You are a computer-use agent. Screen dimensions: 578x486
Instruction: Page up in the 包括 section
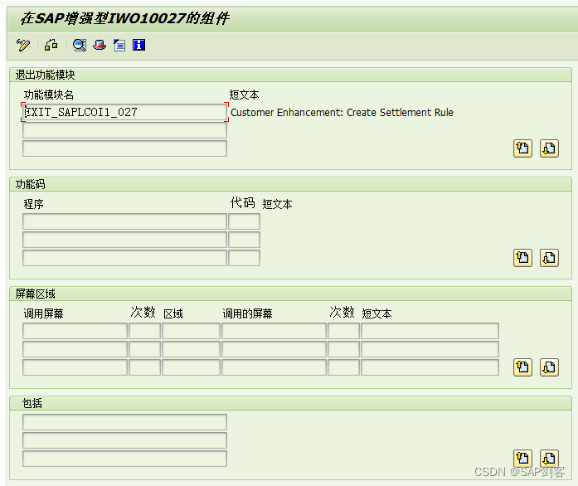(522, 459)
